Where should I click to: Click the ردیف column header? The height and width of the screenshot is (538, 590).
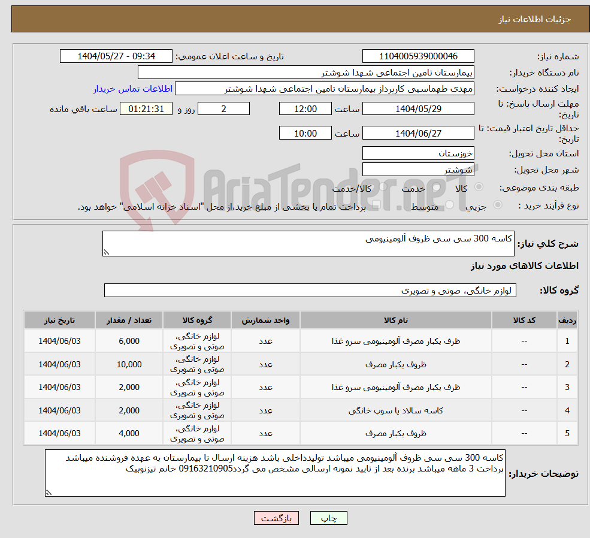coord(567,320)
